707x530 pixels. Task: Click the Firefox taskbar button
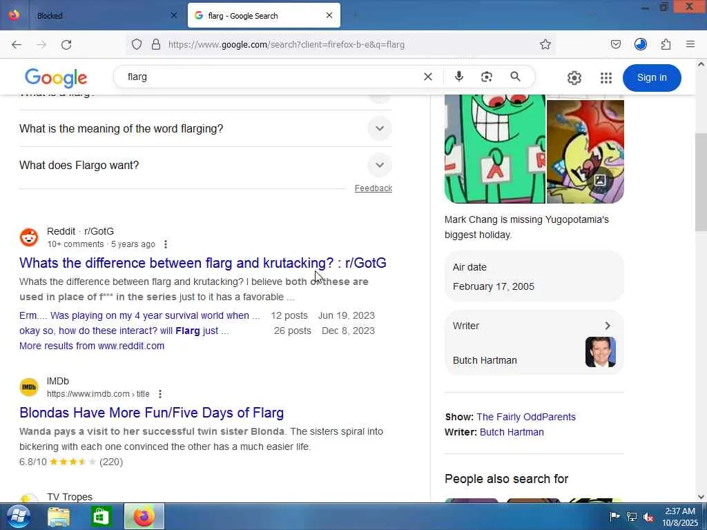(x=144, y=516)
